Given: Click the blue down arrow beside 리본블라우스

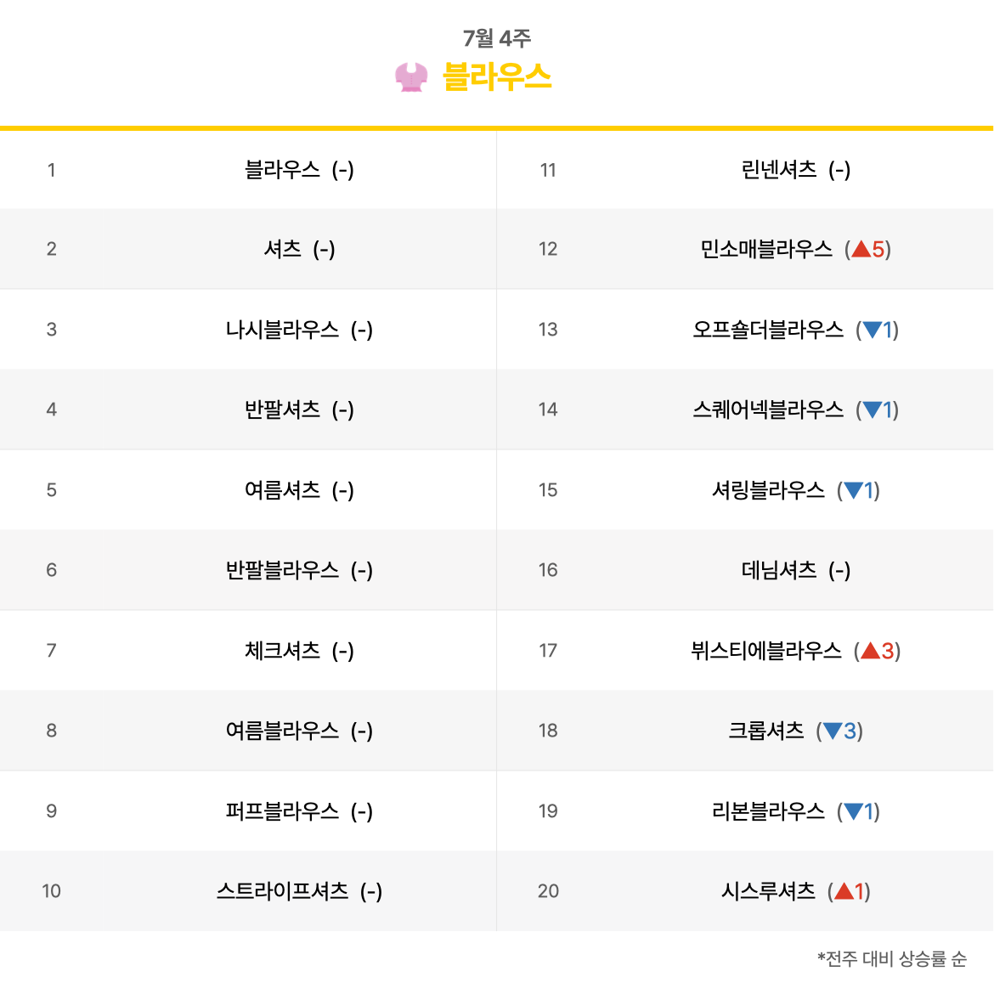Looking at the screenshot, I should coord(853,810).
